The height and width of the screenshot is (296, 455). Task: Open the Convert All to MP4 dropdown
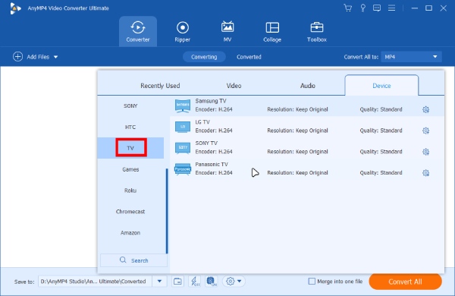click(x=411, y=57)
